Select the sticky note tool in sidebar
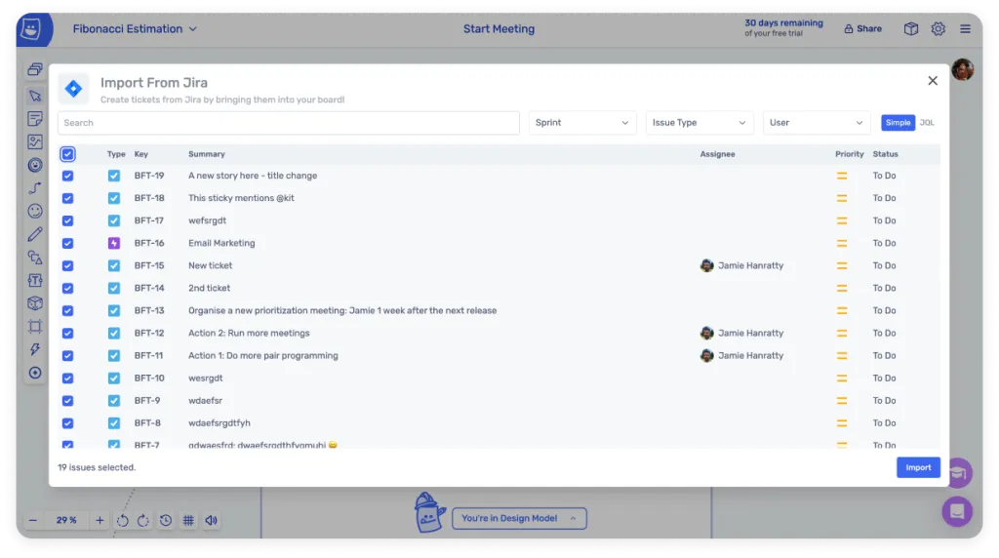This screenshot has height=558, width=999. [35, 119]
